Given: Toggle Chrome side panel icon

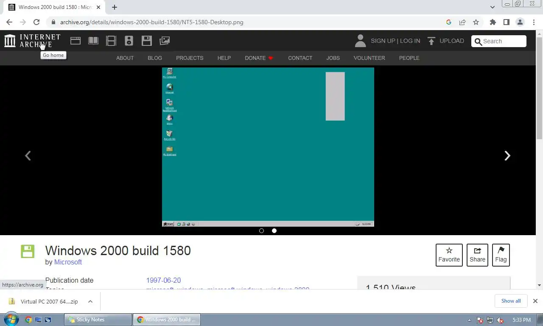Looking at the screenshot, I should coord(506,22).
